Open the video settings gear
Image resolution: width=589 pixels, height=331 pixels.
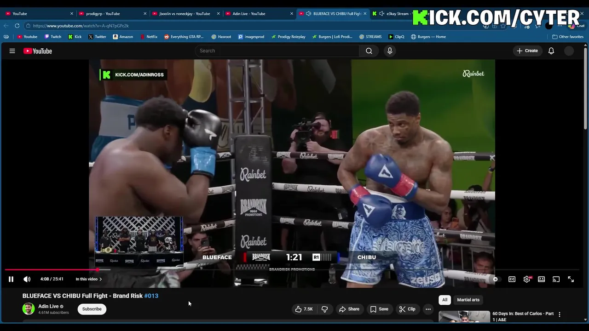pyautogui.click(x=527, y=279)
